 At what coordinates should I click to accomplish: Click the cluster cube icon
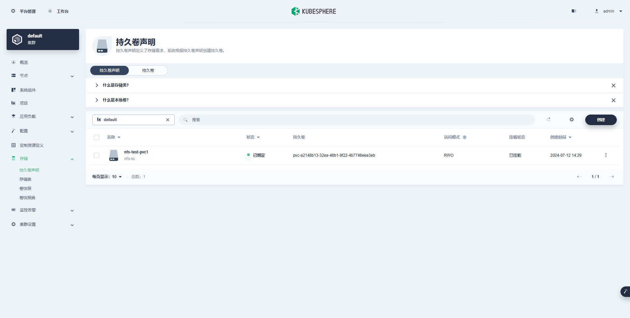click(x=17, y=40)
